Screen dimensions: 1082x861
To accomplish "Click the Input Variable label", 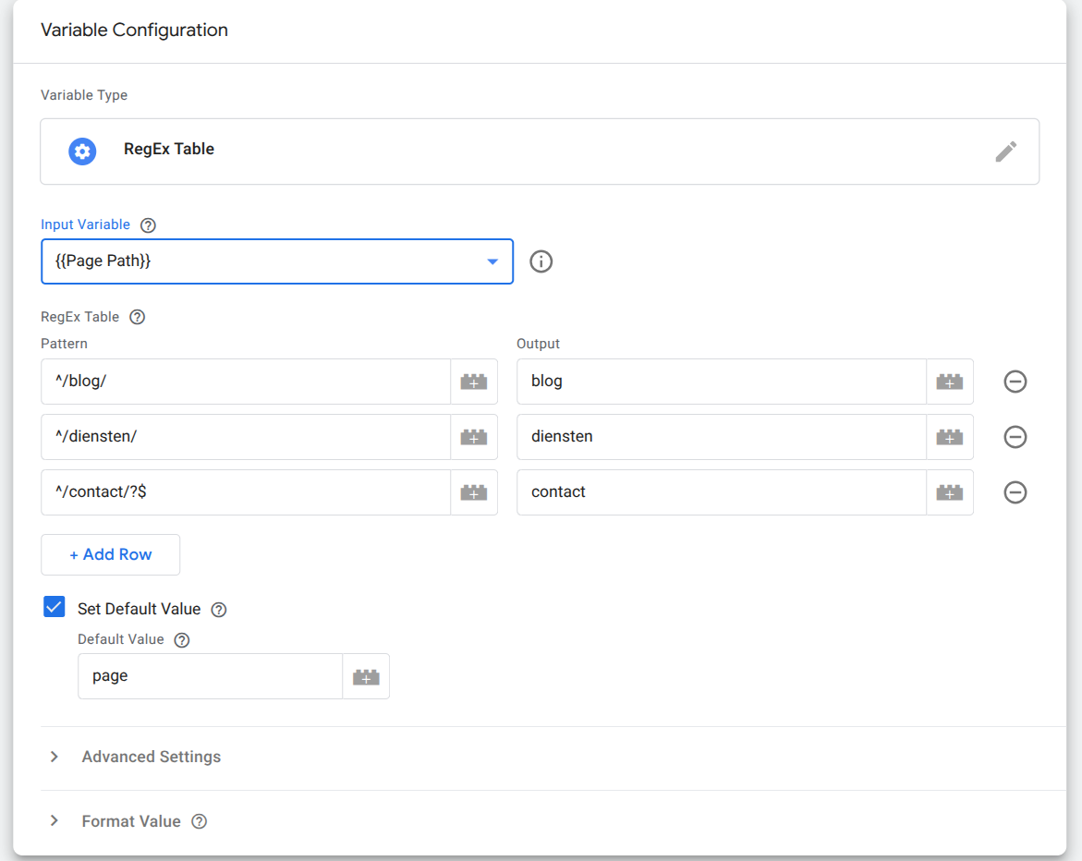I will [86, 224].
